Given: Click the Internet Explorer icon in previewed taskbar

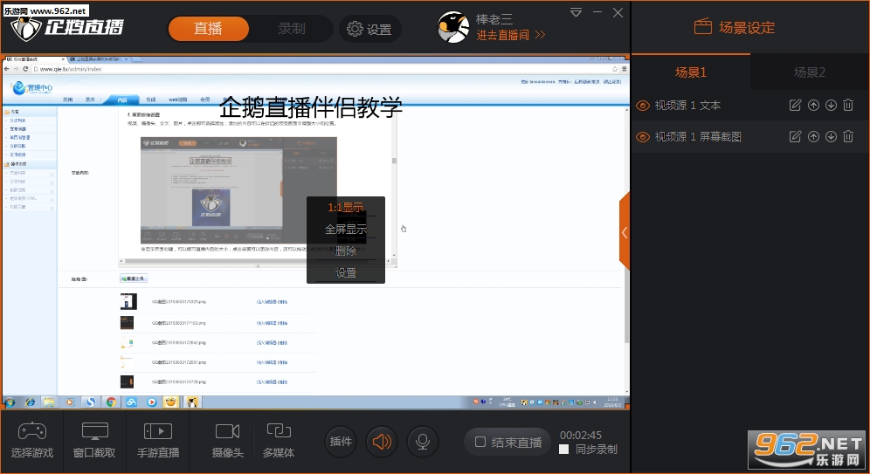Looking at the screenshot, I should point(30,402).
